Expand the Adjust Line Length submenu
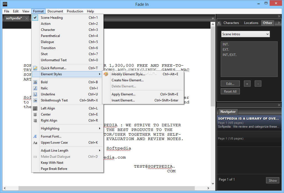The width and height of the screenshot is (284, 193). pos(67,151)
